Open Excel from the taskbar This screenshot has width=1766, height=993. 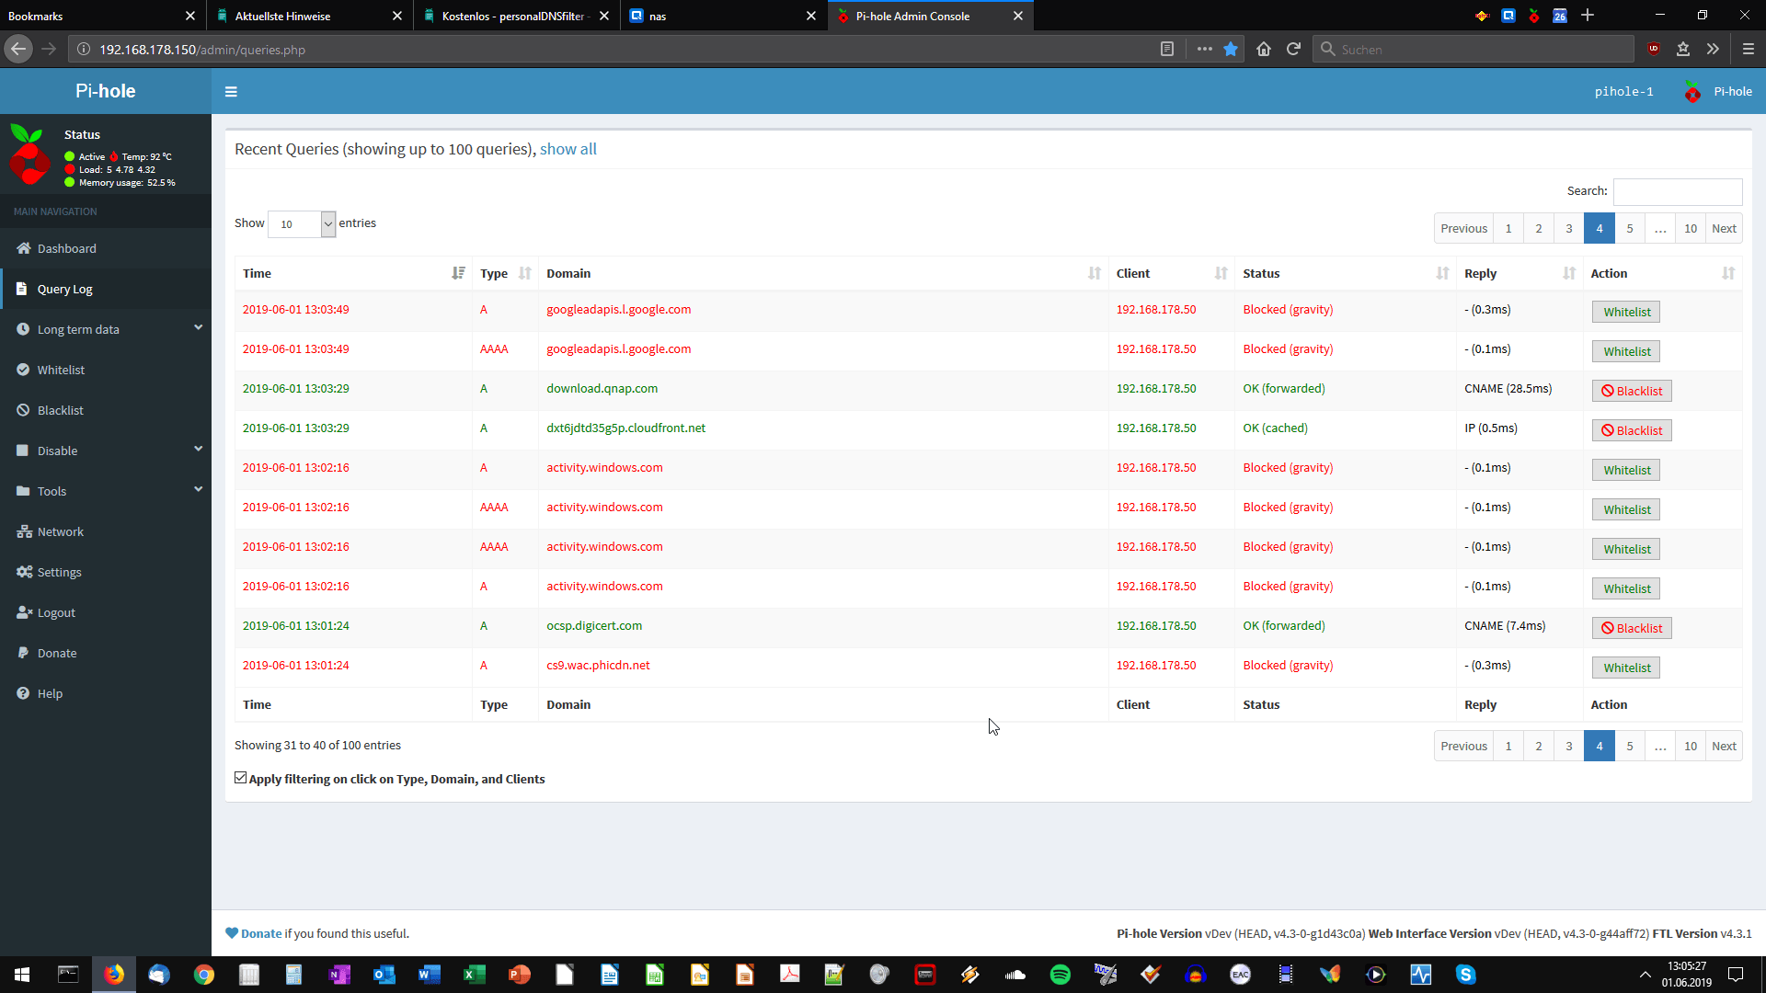pos(475,975)
